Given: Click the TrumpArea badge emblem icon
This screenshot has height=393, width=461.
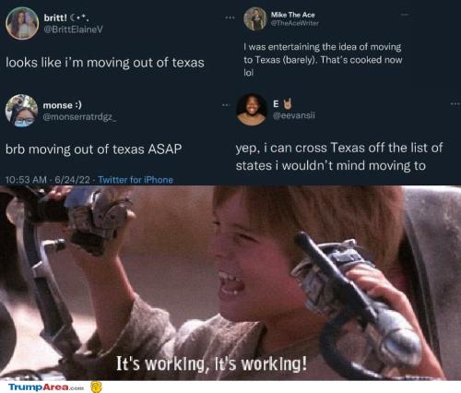Looking at the screenshot, I should (96, 387).
